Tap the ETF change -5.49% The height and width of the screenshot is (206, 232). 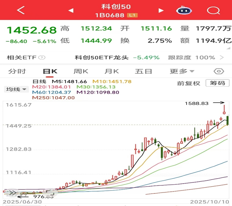point(146,57)
